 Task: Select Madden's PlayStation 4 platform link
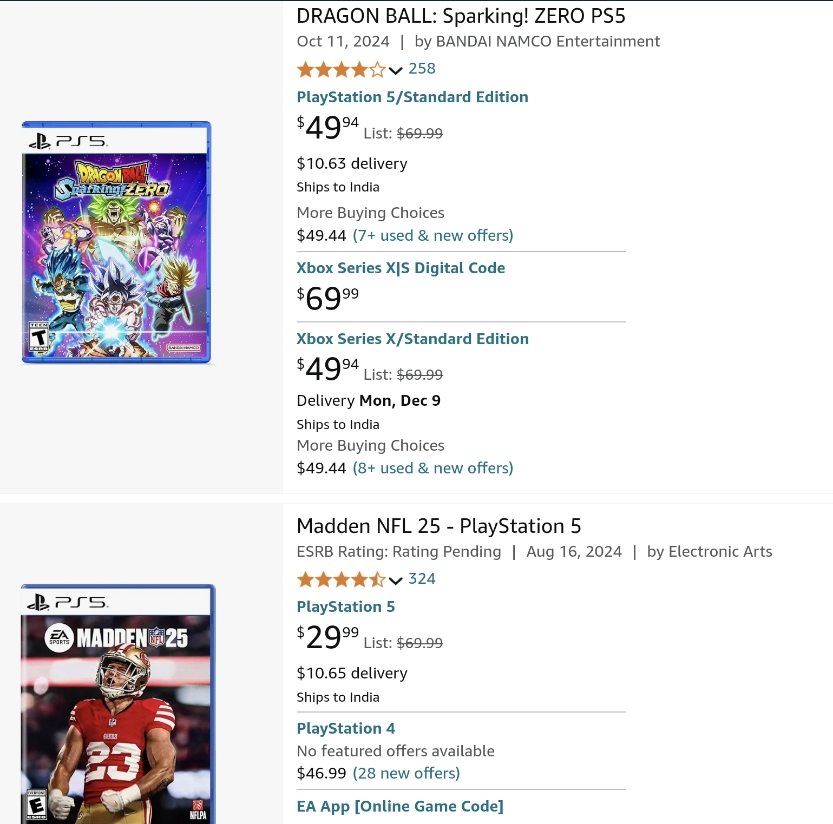click(345, 729)
